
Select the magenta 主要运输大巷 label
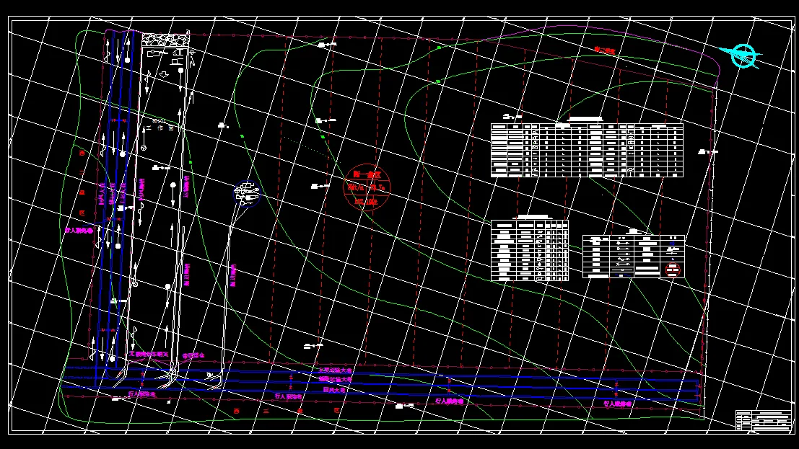click(336, 370)
